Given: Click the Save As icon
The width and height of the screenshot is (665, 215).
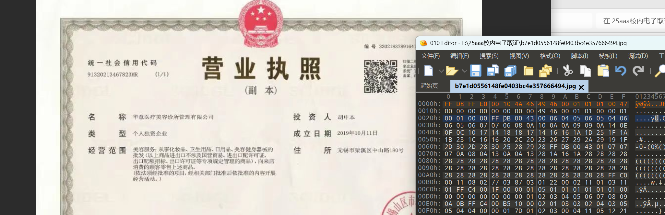Looking at the screenshot, I should [493, 71].
